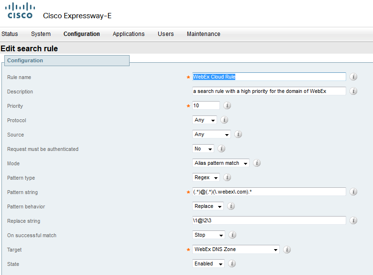
Task: Open the Protocol dropdown set to Any
Action: pyautogui.click(x=204, y=120)
